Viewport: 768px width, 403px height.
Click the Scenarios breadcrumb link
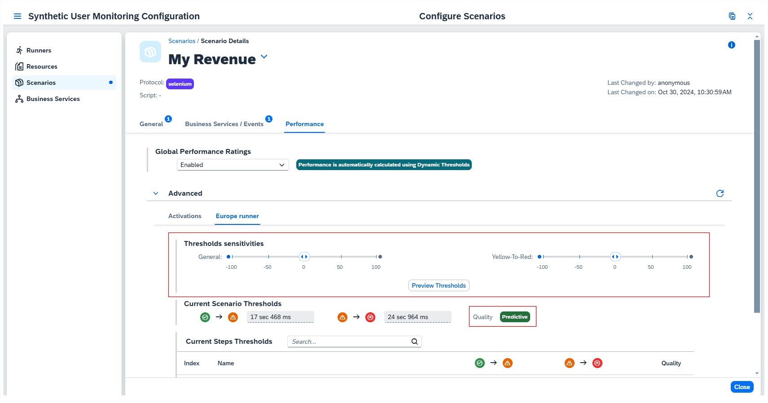pyautogui.click(x=182, y=41)
